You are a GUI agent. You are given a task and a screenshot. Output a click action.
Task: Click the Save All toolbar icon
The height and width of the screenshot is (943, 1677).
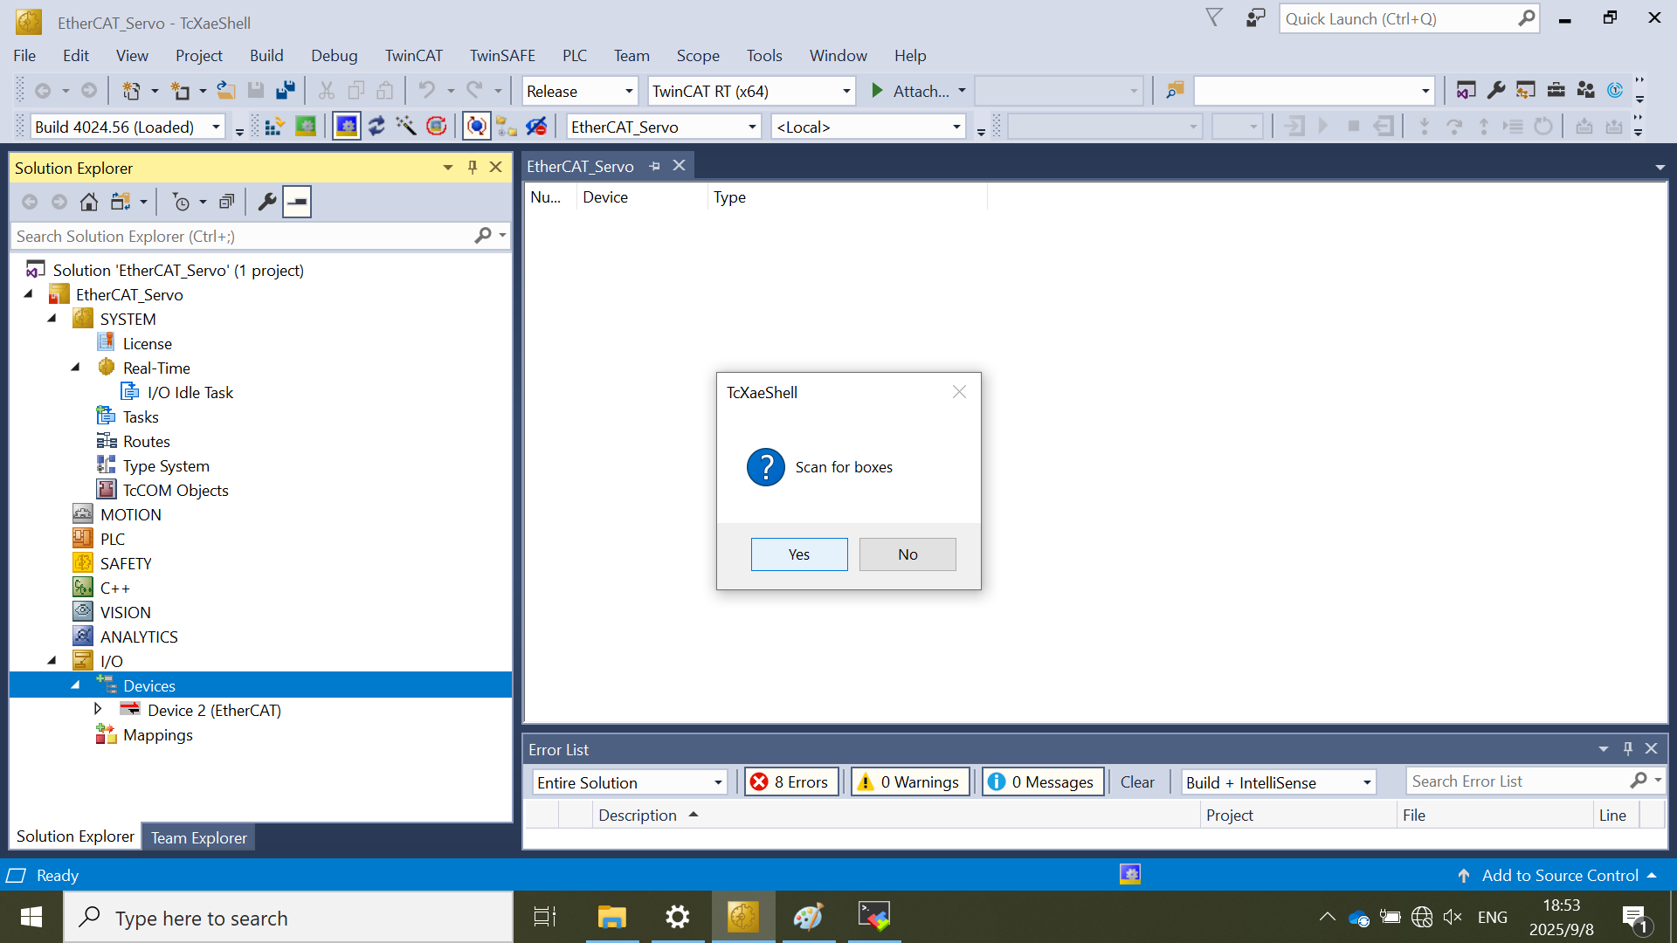point(286,91)
